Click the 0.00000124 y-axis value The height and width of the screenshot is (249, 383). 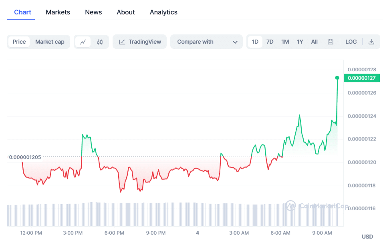coord(362,116)
